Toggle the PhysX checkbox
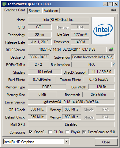 (67, 132)
